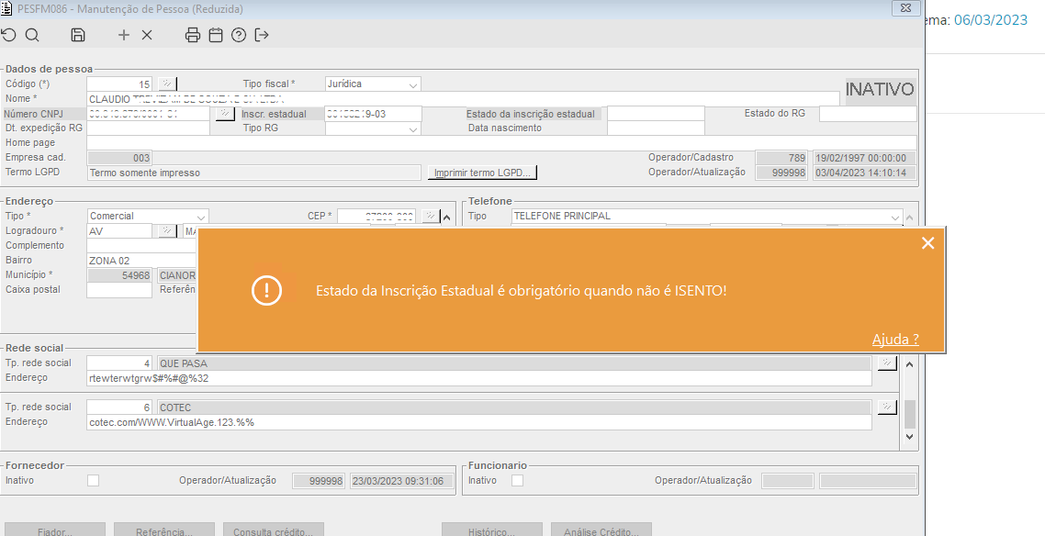Click Endereço field with cotec.com URL
The height and width of the screenshot is (536, 1045).
(x=479, y=422)
